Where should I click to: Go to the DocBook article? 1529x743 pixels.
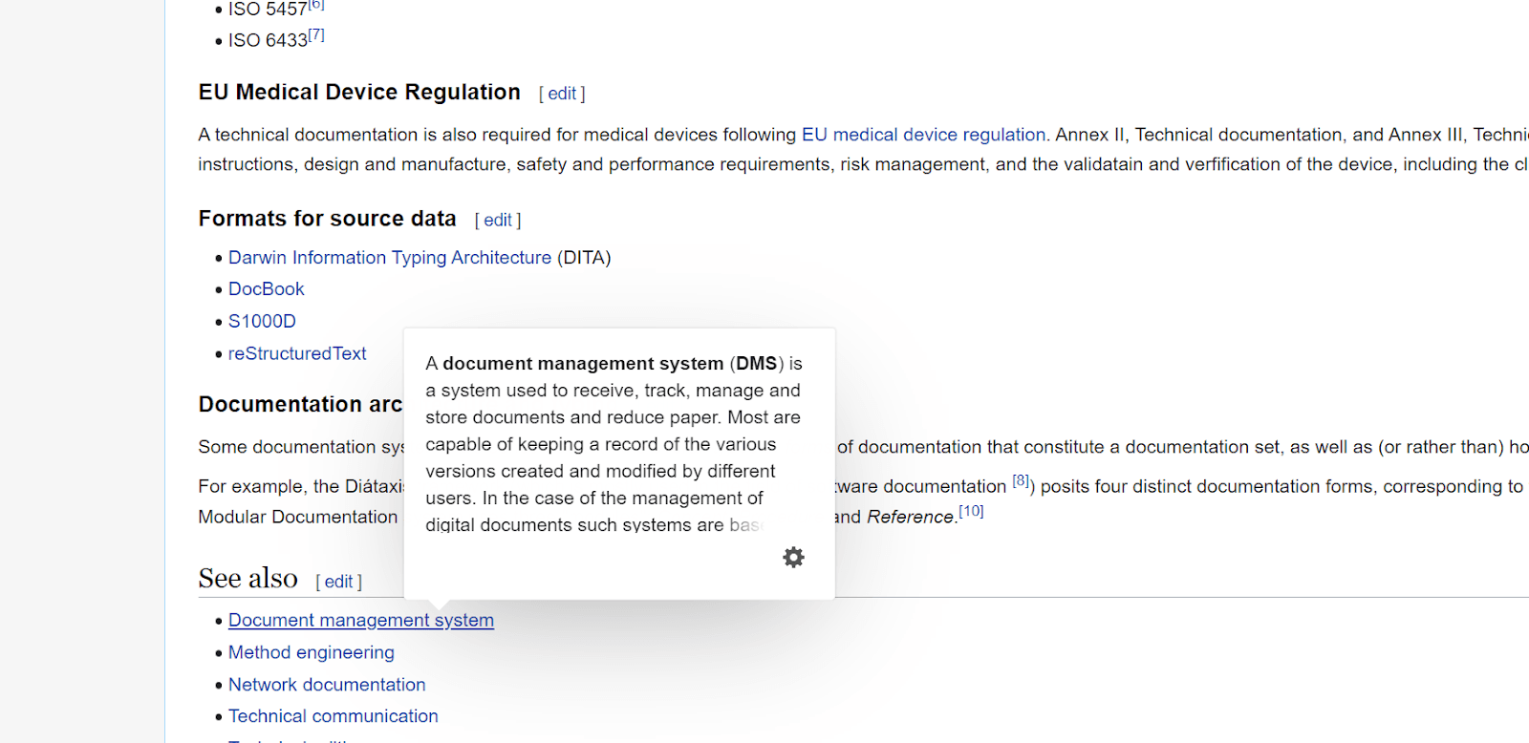point(266,289)
